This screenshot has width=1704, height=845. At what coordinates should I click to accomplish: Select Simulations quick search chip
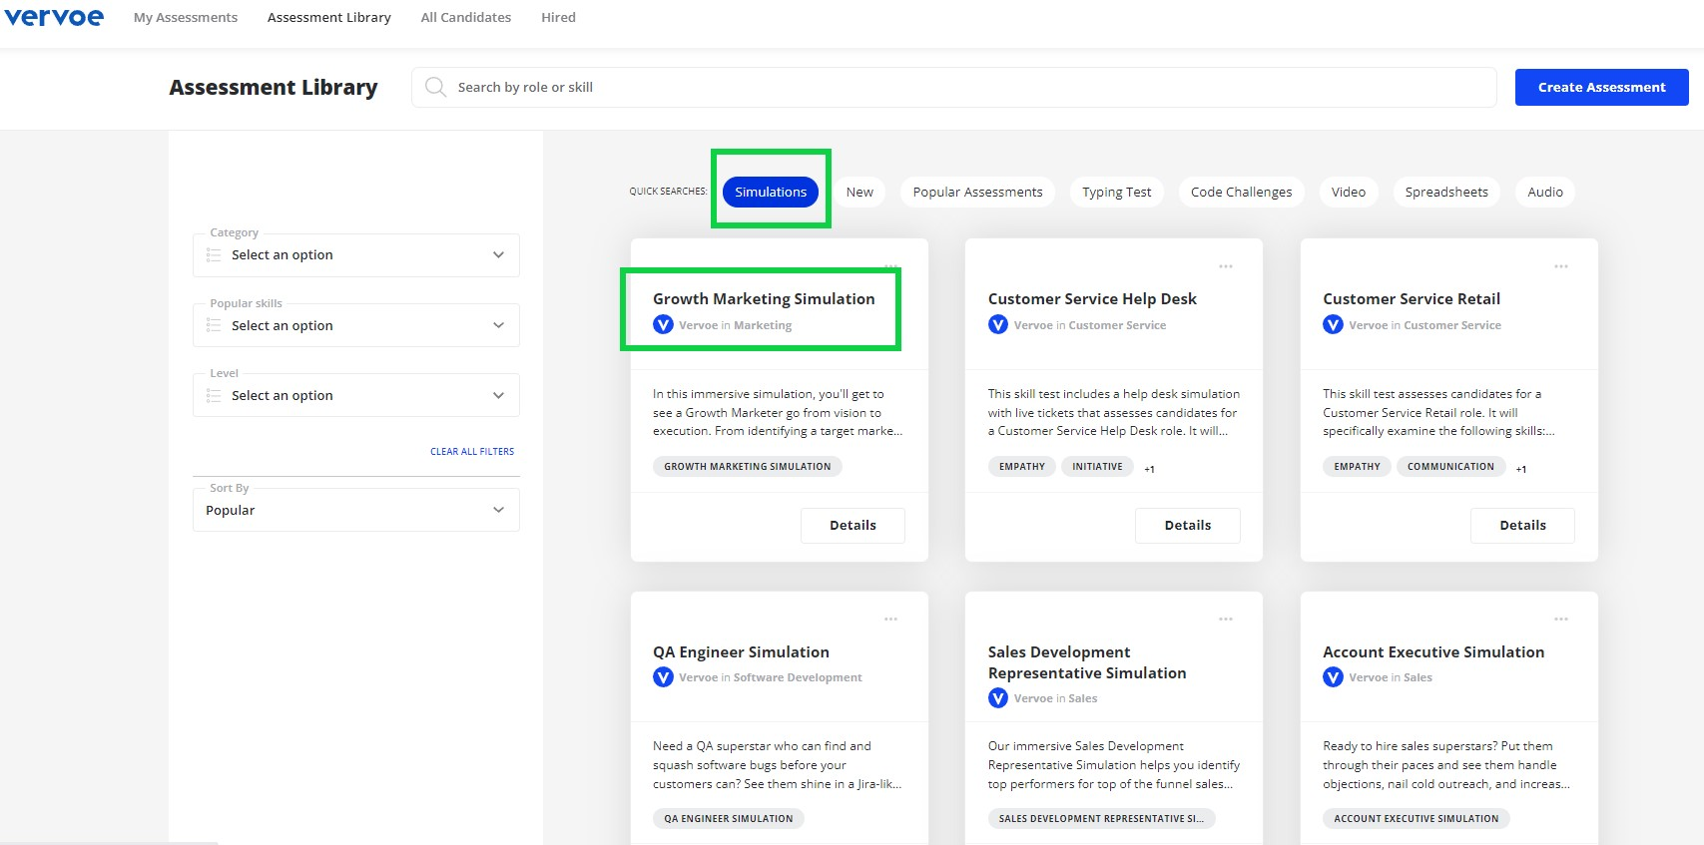click(771, 192)
